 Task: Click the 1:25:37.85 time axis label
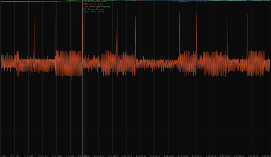tap(15, 156)
